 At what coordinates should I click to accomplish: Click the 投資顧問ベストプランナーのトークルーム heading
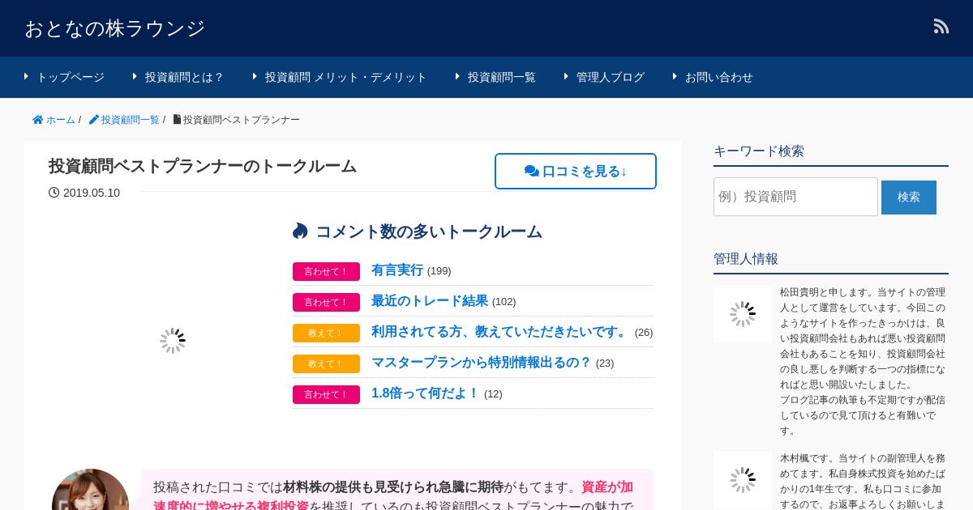click(203, 166)
